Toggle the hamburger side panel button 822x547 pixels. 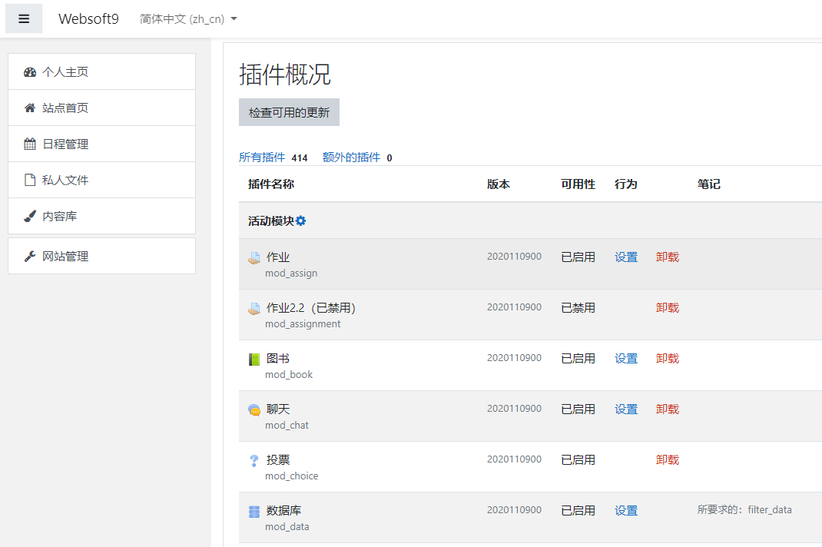point(24,19)
